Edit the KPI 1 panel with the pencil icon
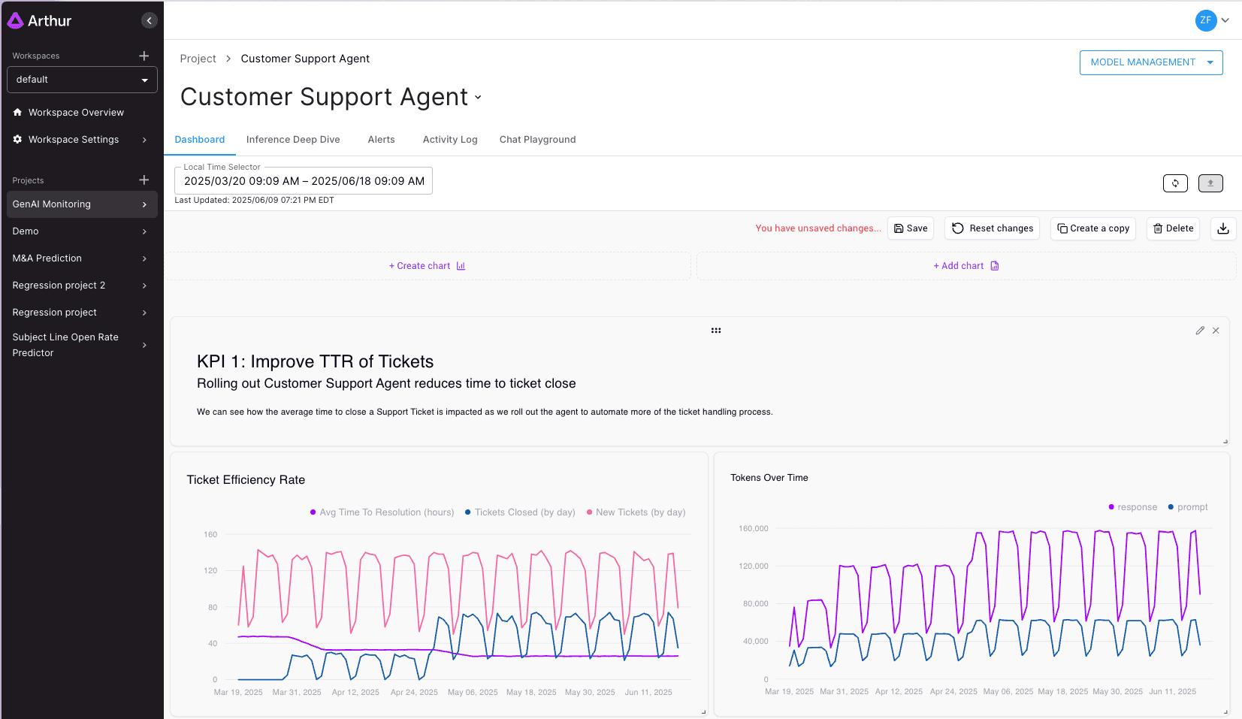 tap(1200, 330)
